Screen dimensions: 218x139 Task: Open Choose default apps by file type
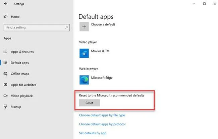coord(102,115)
